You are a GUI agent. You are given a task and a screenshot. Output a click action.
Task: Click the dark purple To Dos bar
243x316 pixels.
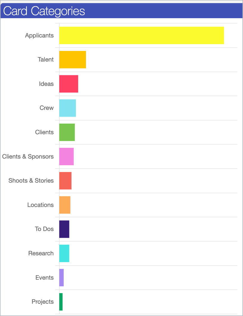click(64, 229)
